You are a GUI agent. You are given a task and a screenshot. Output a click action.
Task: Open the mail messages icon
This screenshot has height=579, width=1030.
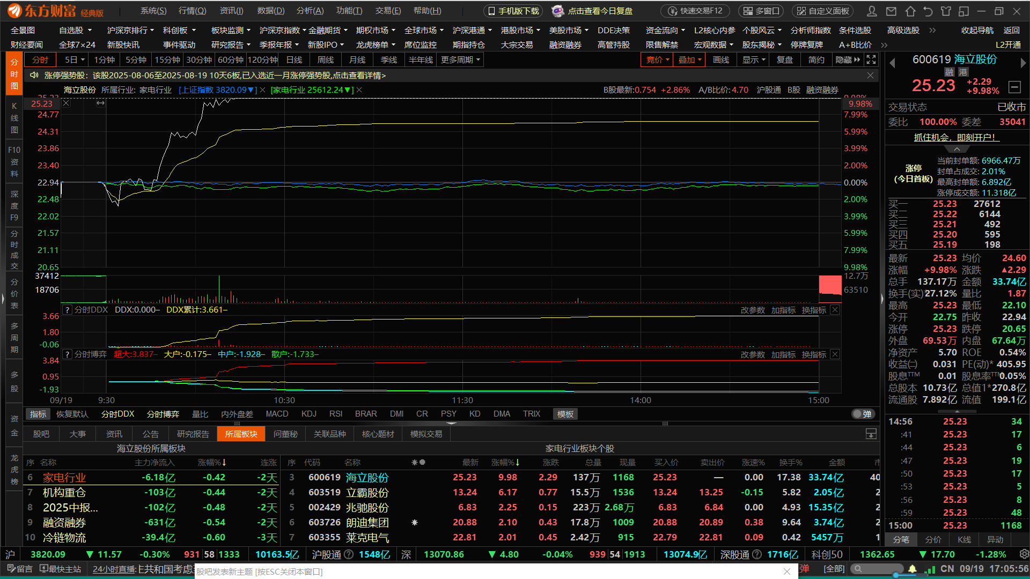pos(891,11)
